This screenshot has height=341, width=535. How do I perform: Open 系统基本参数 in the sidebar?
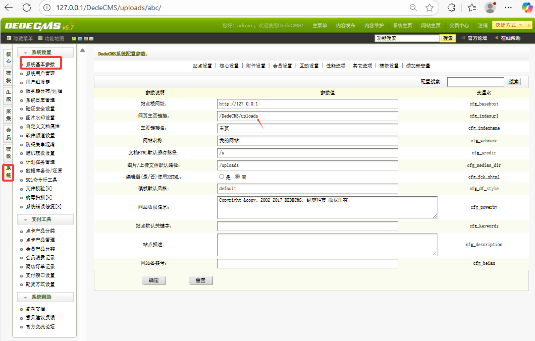40,64
